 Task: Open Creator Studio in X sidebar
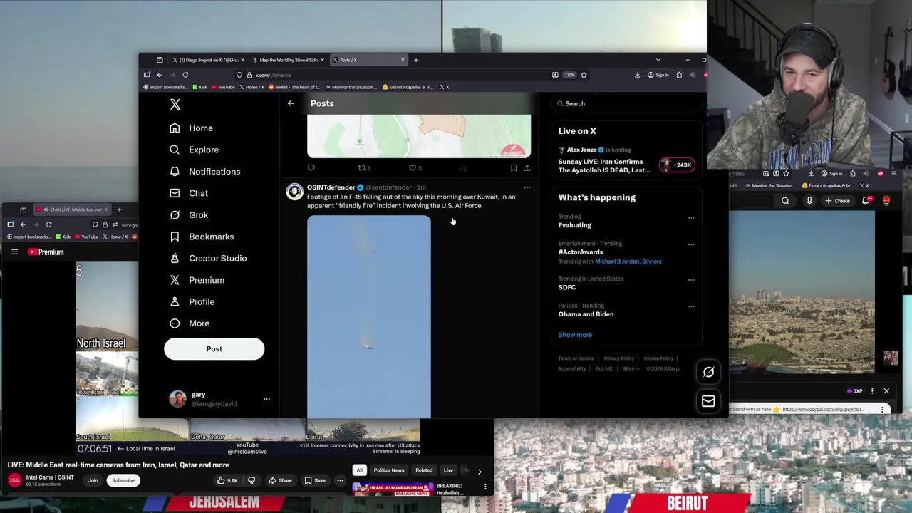(208, 258)
